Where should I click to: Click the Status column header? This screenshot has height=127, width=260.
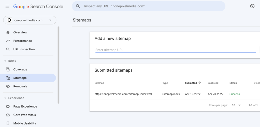[x=233, y=83]
